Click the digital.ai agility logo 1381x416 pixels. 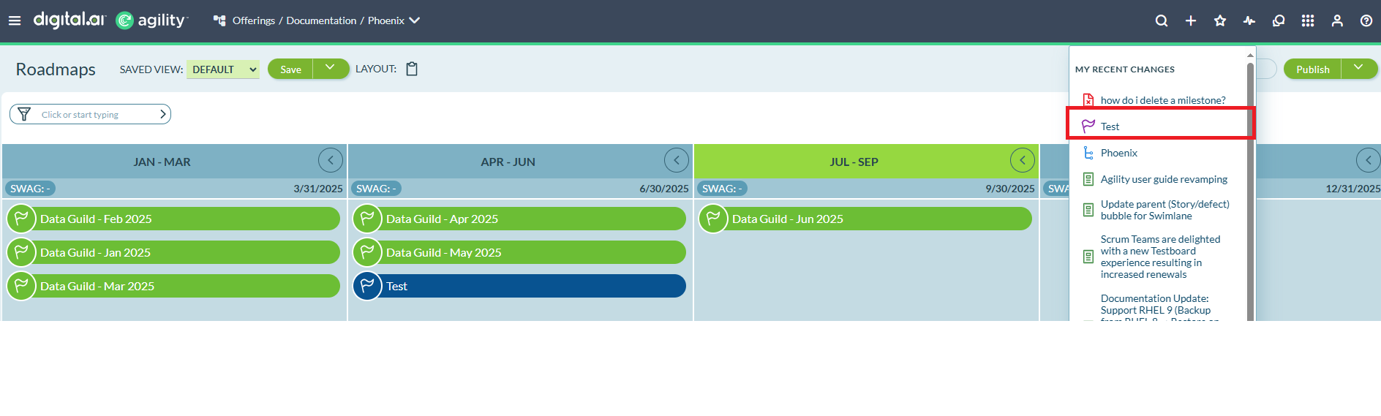(x=110, y=20)
